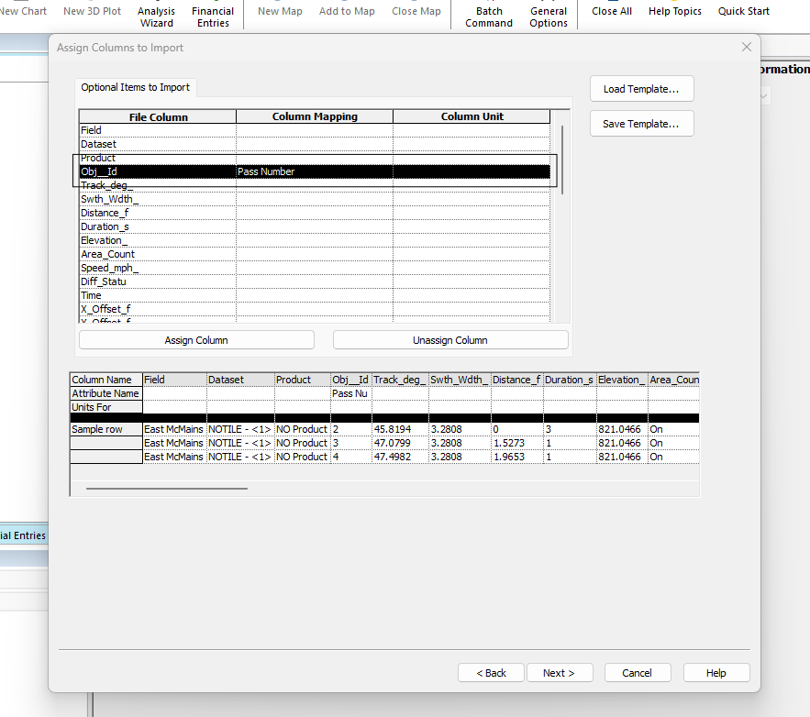Click the Unassign Column button
The image size is (810, 717).
tap(450, 340)
